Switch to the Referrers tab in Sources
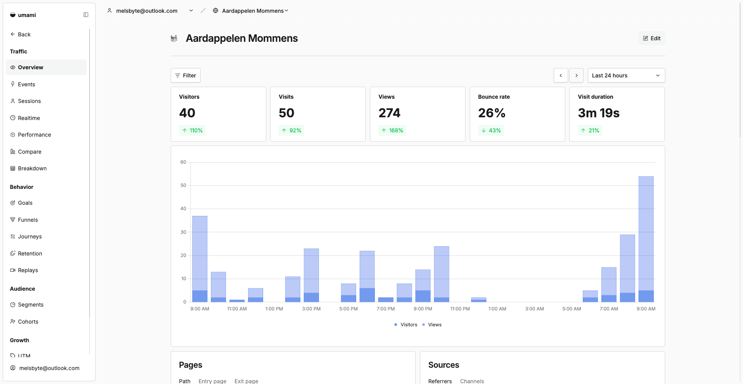743x384 pixels. click(440, 381)
